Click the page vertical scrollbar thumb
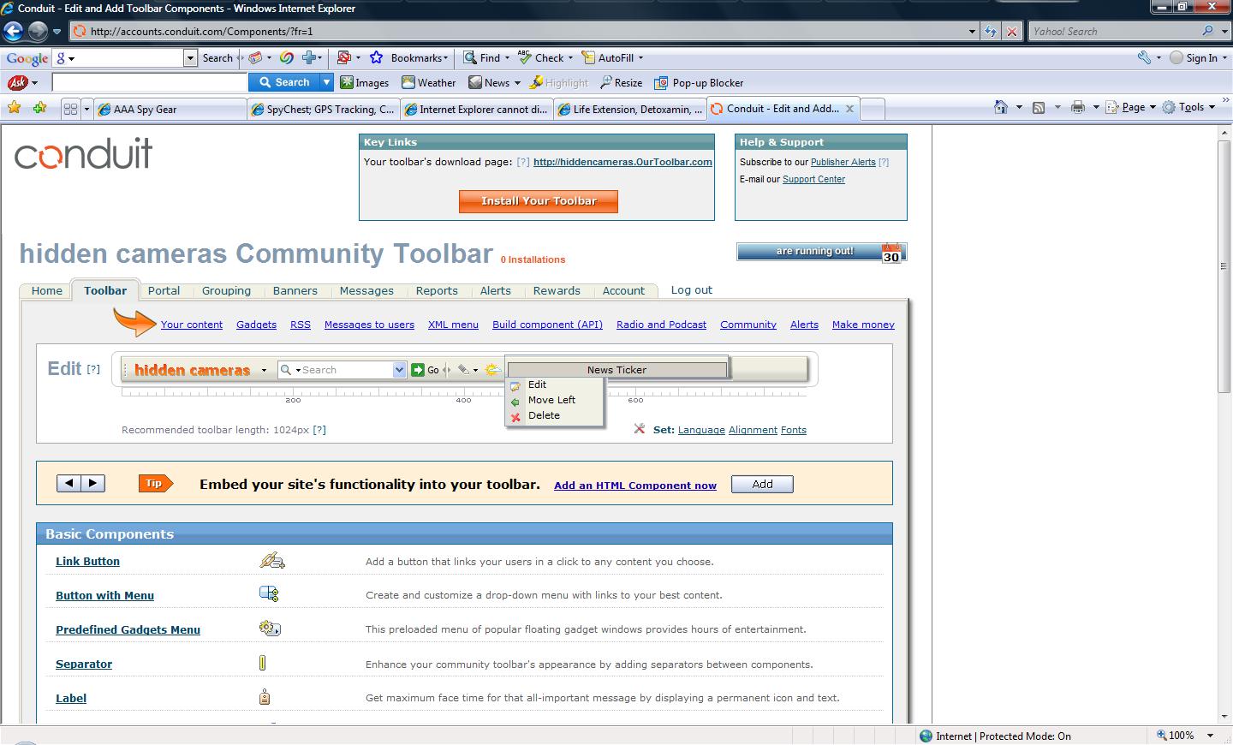This screenshot has height=745, width=1233. tap(1224, 265)
